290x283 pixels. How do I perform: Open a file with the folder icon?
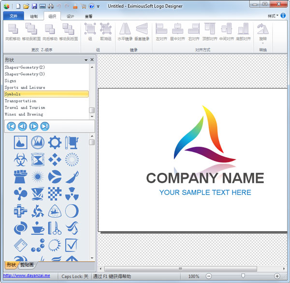pos(26,6)
